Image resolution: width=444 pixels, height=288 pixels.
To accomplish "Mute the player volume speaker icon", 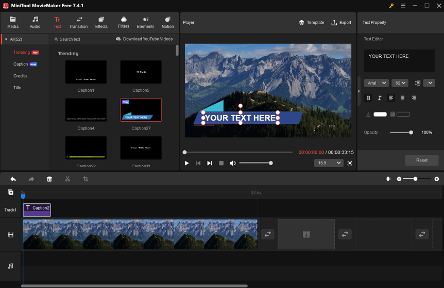I will (233, 163).
